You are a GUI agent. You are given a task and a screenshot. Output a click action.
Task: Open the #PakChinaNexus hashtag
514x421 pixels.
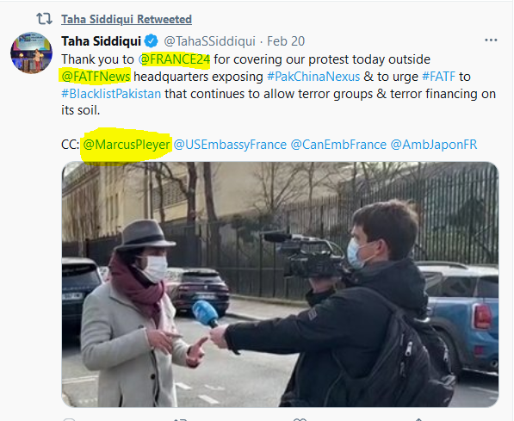point(313,77)
